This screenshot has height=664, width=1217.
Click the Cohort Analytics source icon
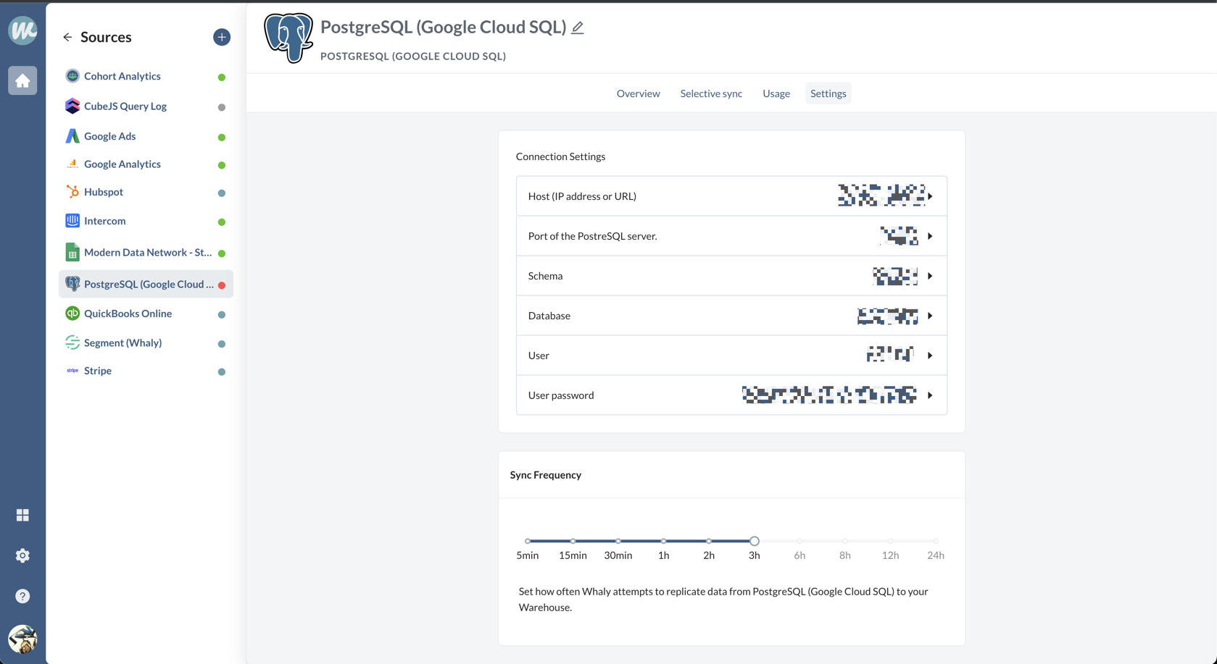(x=72, y=76)
